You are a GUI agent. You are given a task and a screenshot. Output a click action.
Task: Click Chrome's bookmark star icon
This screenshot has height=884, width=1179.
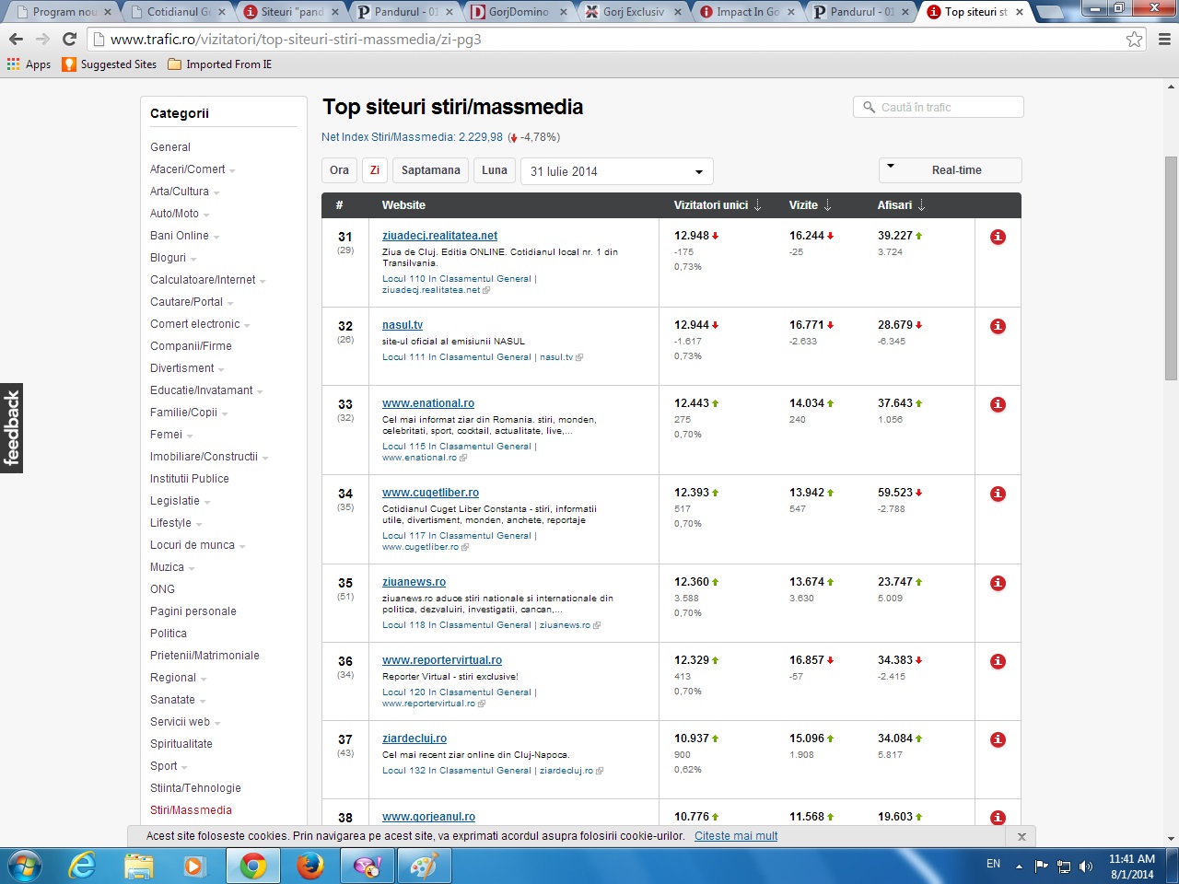click(x=1134, y=40)
